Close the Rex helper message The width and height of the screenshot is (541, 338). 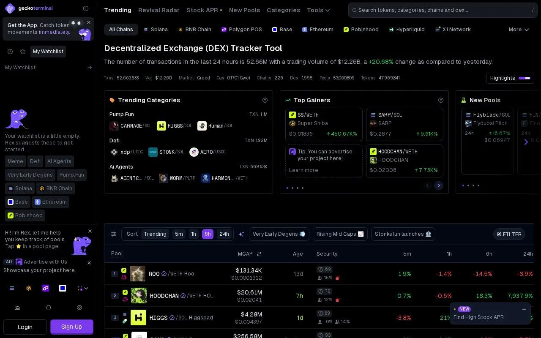click(90, 231)
